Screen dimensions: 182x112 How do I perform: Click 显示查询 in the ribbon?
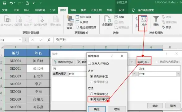pos(83,17)
